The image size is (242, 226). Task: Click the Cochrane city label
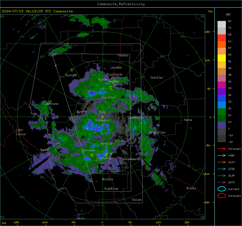tap(88, 150)
